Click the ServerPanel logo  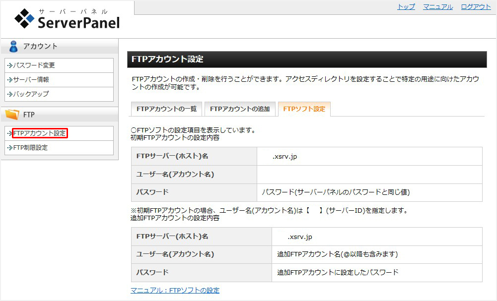67,19
